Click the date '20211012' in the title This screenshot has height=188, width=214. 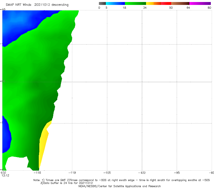tap(42, 5)
